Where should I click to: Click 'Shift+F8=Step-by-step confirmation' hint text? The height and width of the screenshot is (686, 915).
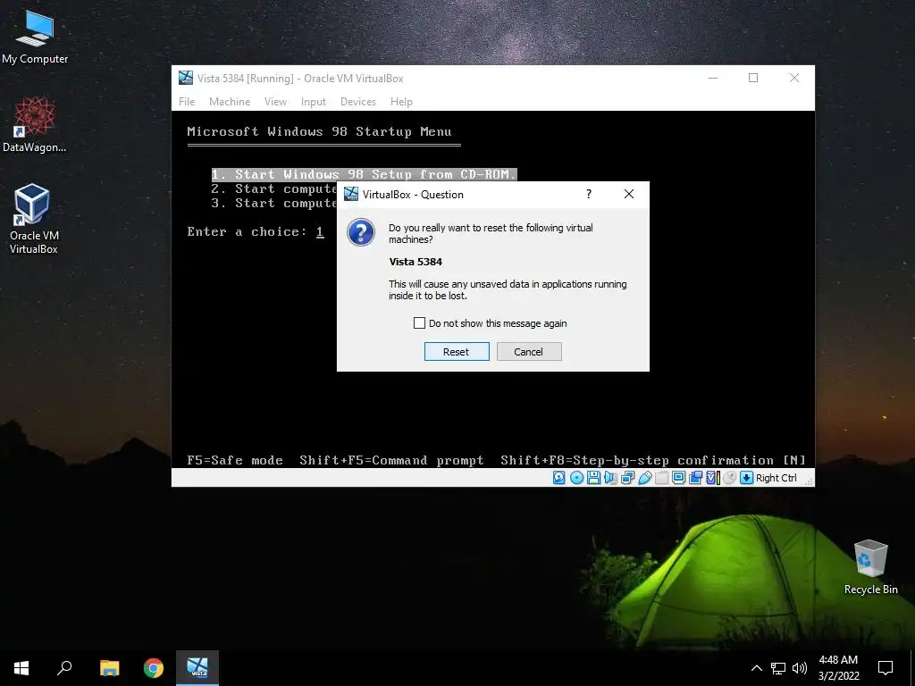point(637,460)
